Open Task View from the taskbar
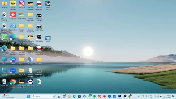The height and width of the screenshot is (99, 176). click(x=59, y=96)
